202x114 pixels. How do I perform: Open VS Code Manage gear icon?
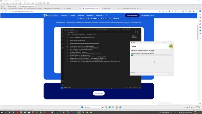62,85
